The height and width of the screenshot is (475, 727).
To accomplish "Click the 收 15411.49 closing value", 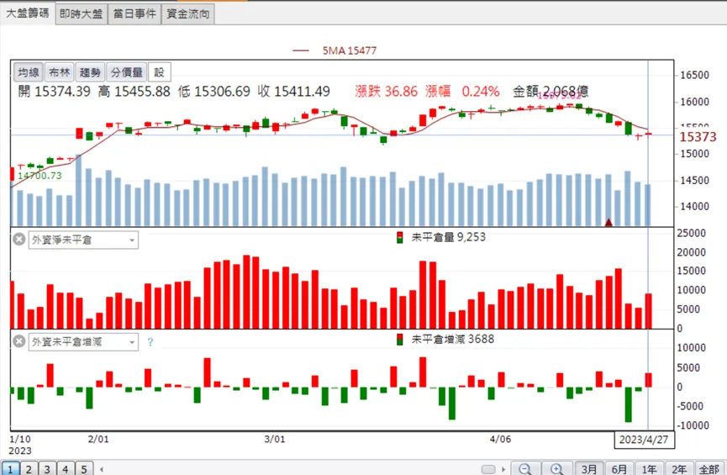I will [x=294, y=91].
